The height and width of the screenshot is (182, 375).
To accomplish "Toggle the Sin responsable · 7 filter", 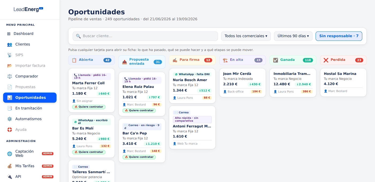I will click(x=339, y=36).
